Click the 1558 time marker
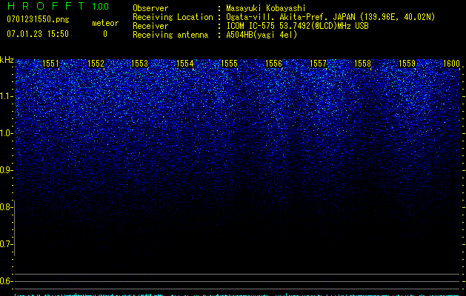The height and width of the screenshot is (296, 466). tap(363, 64)
